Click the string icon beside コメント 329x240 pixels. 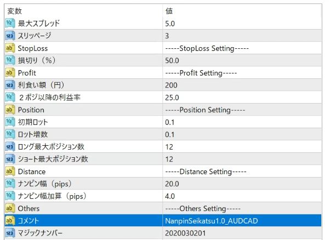point(9,220)
